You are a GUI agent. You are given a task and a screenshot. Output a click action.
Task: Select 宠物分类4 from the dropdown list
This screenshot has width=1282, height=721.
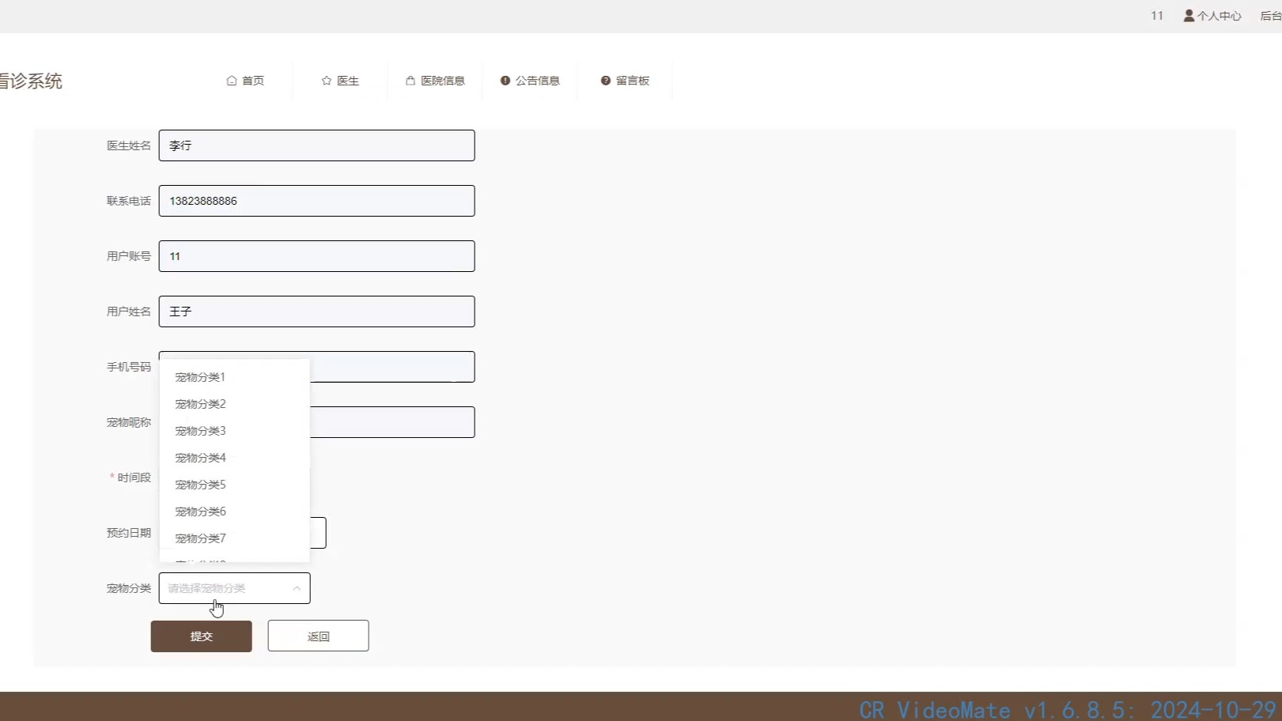coord(234,458)
